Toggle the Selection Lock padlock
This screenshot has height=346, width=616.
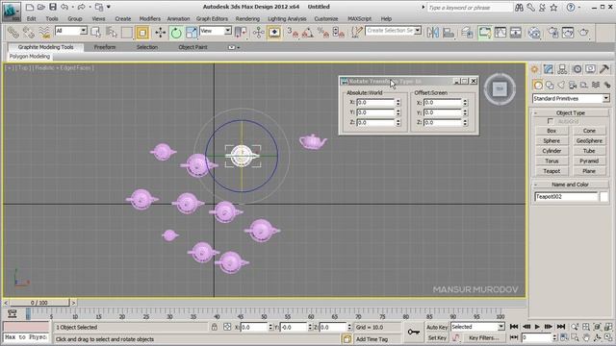[215, 327]
